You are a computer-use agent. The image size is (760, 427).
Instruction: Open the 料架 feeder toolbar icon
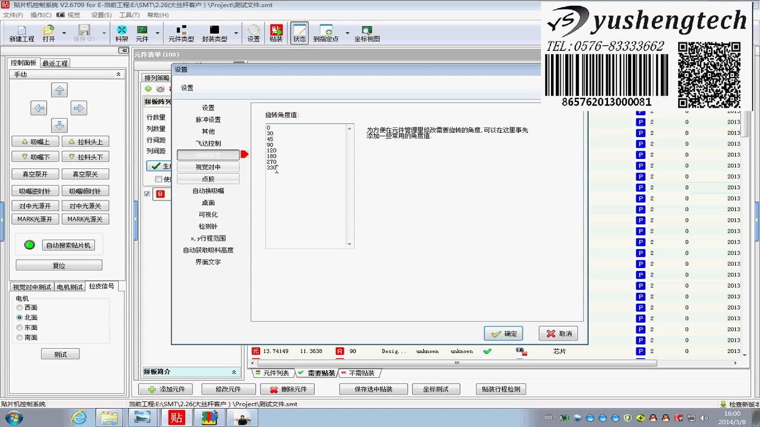tap(122, 34)
